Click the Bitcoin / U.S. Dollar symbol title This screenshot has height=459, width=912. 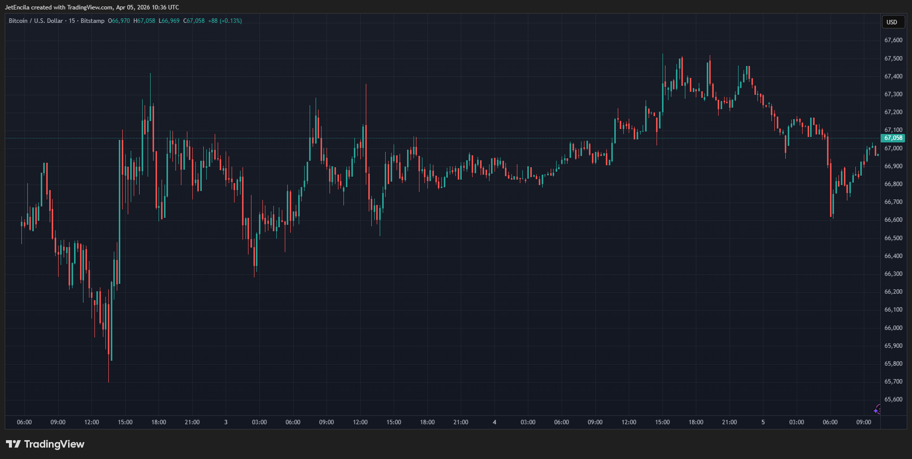[x=36, y=21]
